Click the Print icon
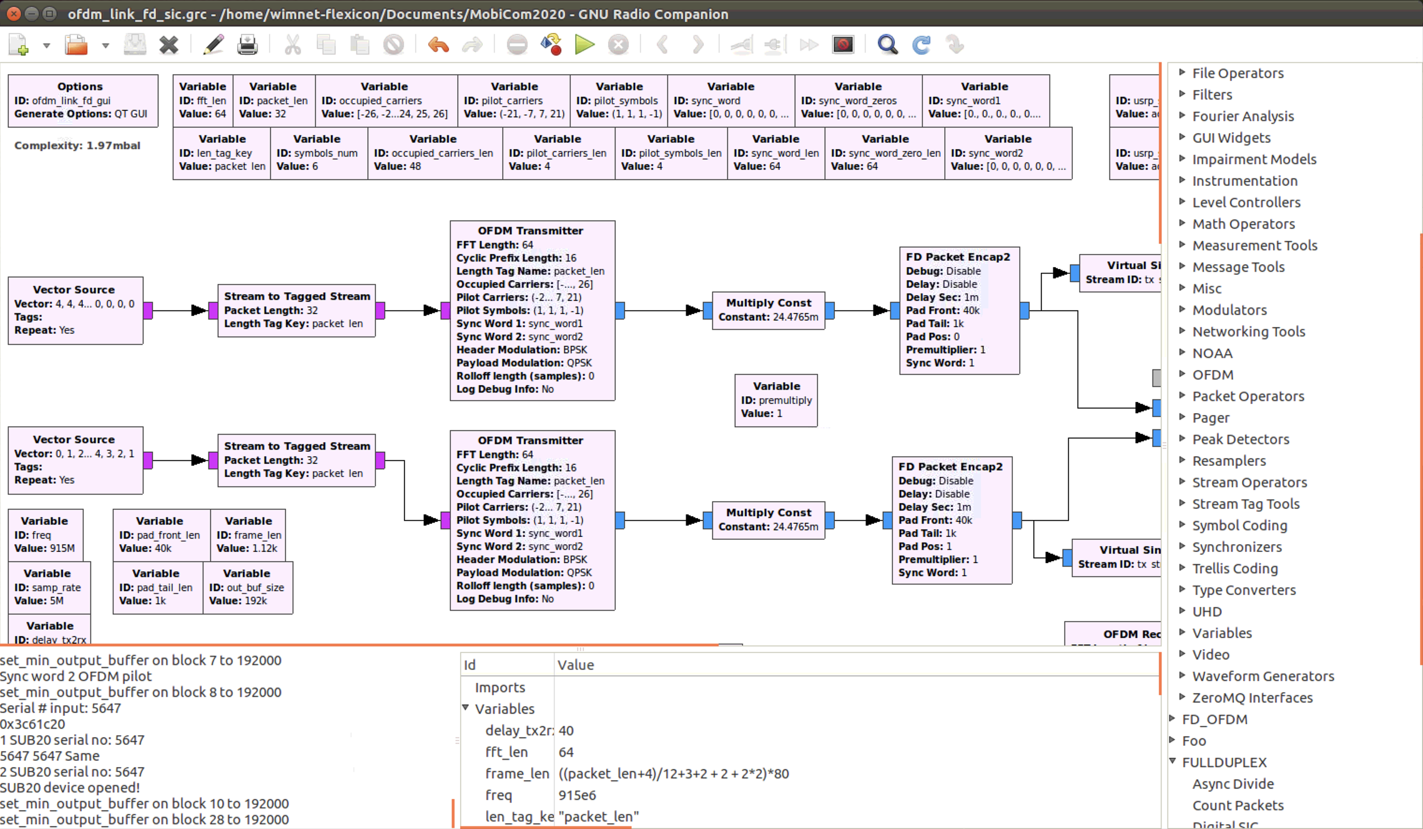Viewport: 1423px width, 829px height. click(x=247, y=44)
